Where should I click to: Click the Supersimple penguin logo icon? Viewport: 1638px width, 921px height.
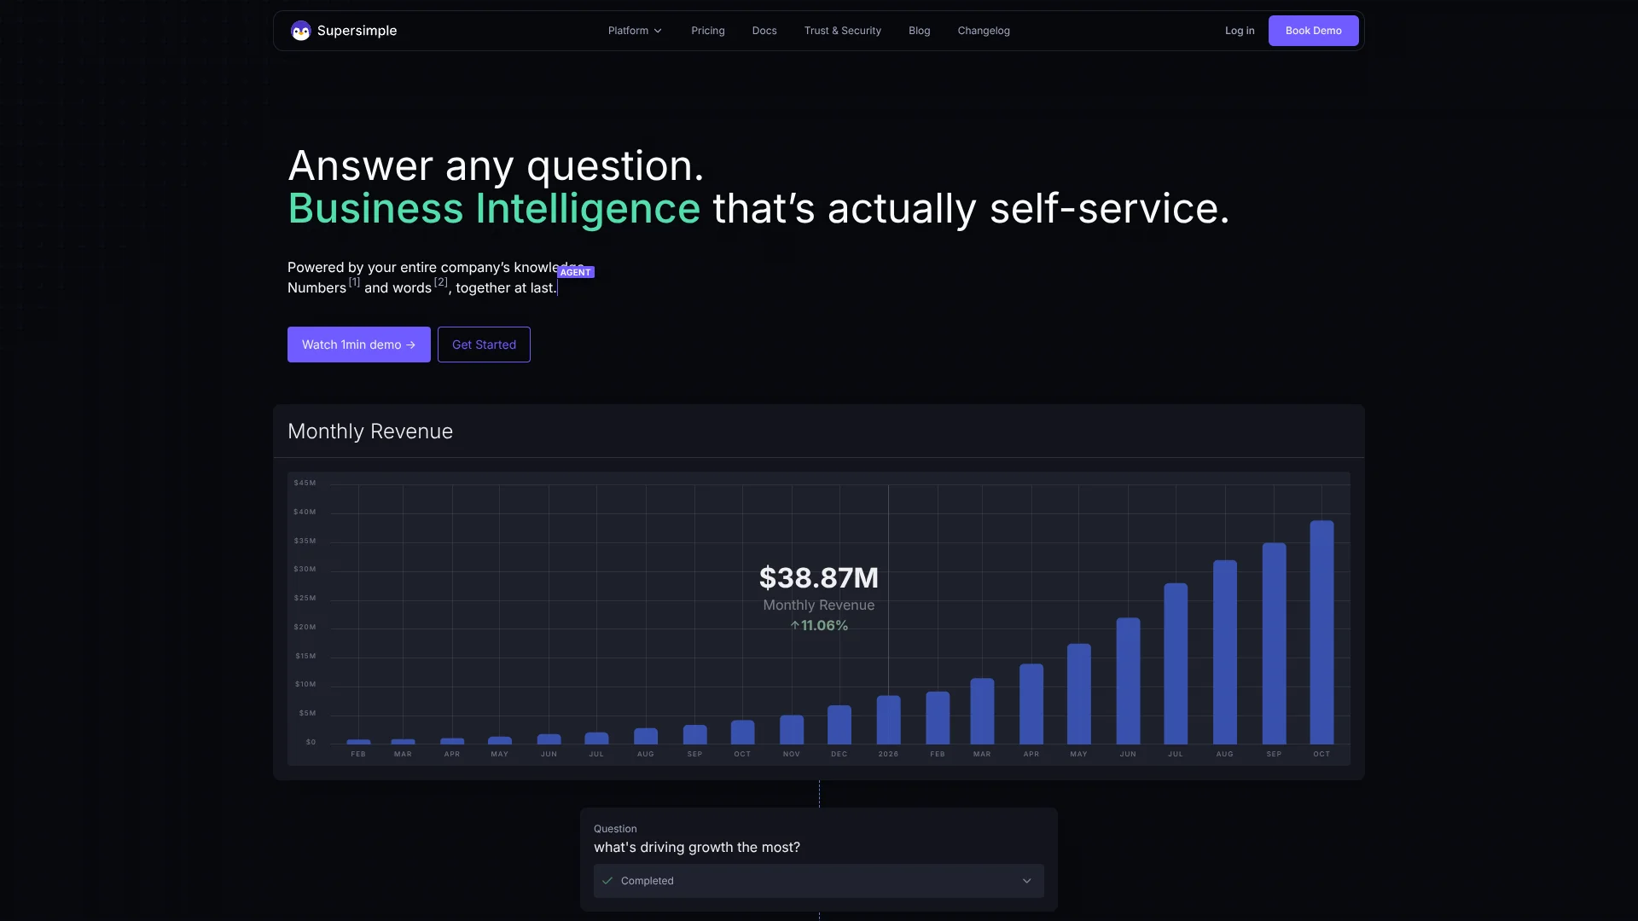(x=300, y=31)
